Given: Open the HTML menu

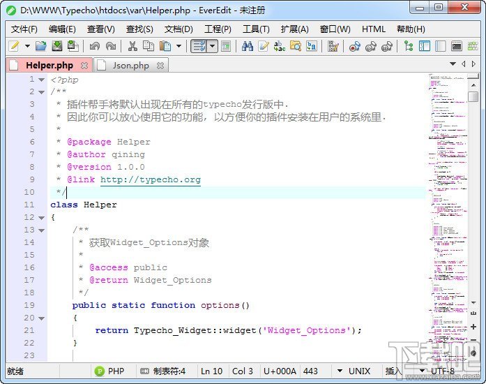Looking at the screenshot, I should (x=374, y=29).
